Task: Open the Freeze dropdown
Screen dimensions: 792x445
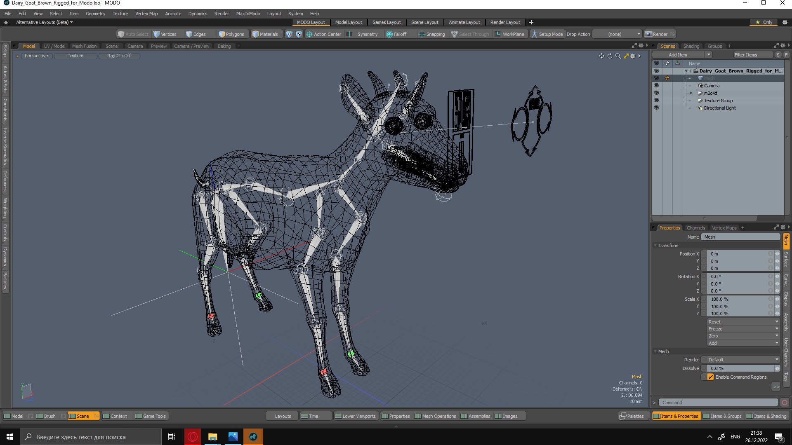Action: pyautogui.click(x=743, y=329)
